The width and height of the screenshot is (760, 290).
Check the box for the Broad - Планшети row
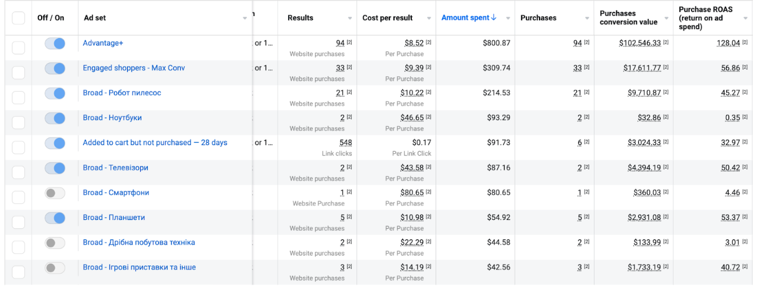click(x=18, y=222)
